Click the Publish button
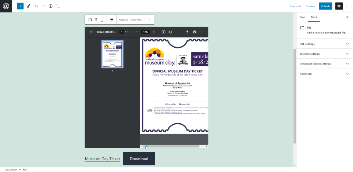353x172 pixels. coord(325,6)
